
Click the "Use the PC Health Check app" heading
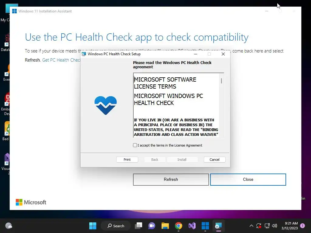137,37
